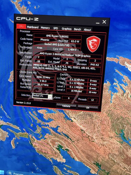This screenshot has width=131, height=175.
Task: Click the Multiplier value x 30.0
Action: click(43, 81)
